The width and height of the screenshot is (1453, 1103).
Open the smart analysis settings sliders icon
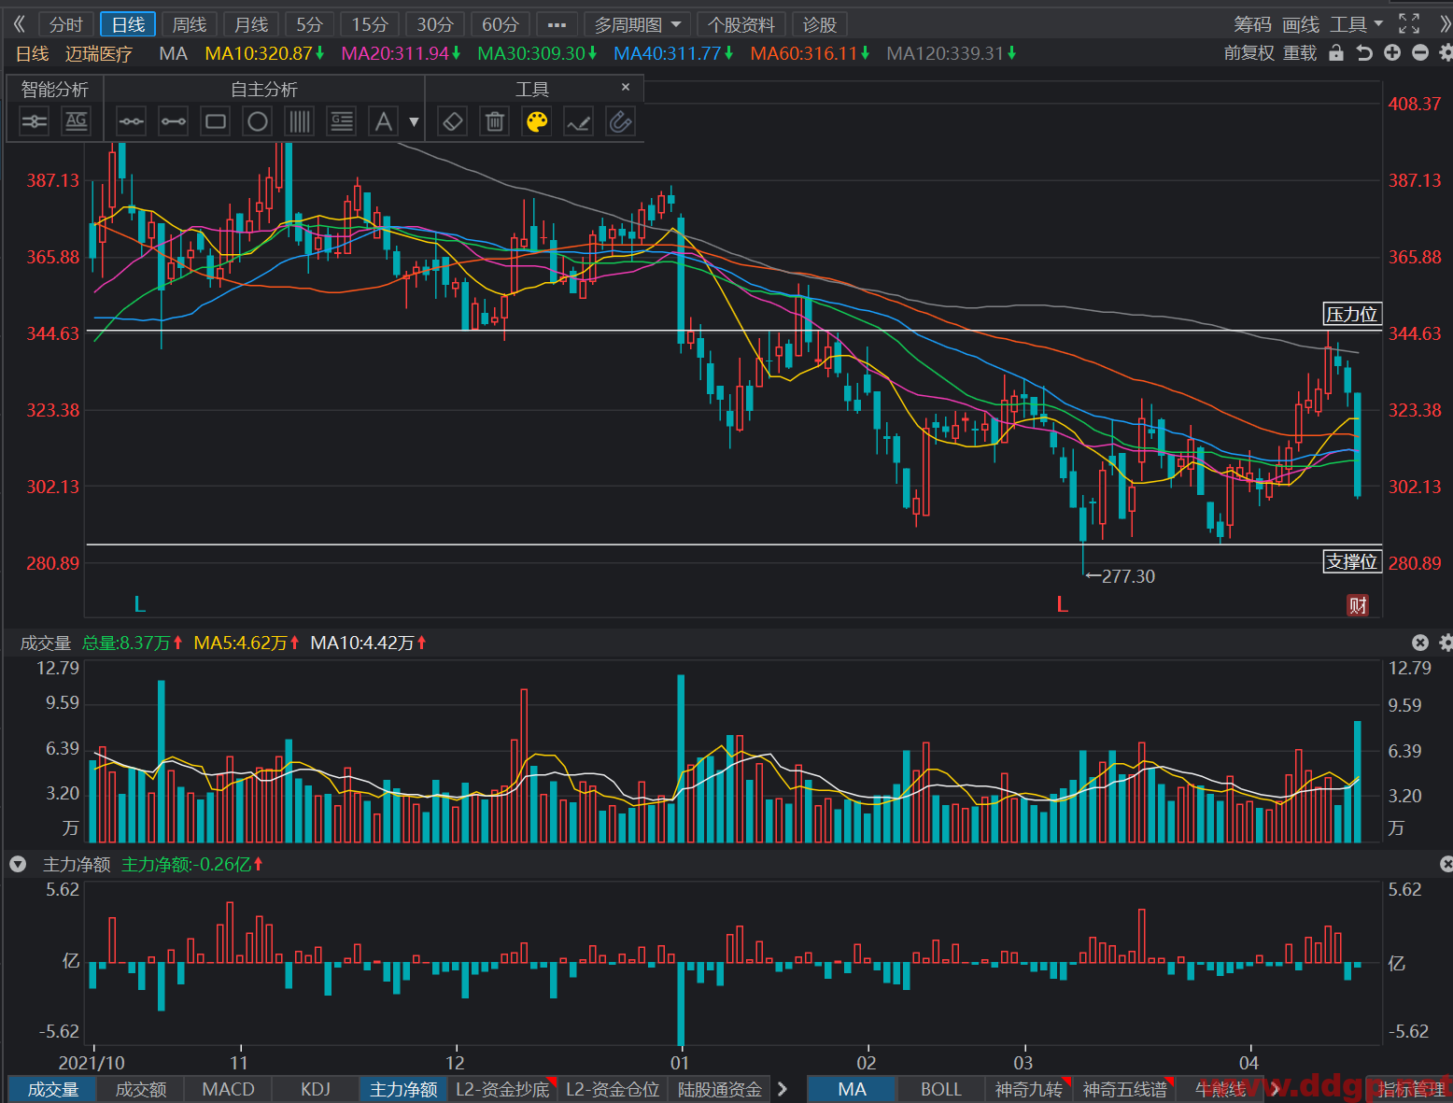[35, 121]
